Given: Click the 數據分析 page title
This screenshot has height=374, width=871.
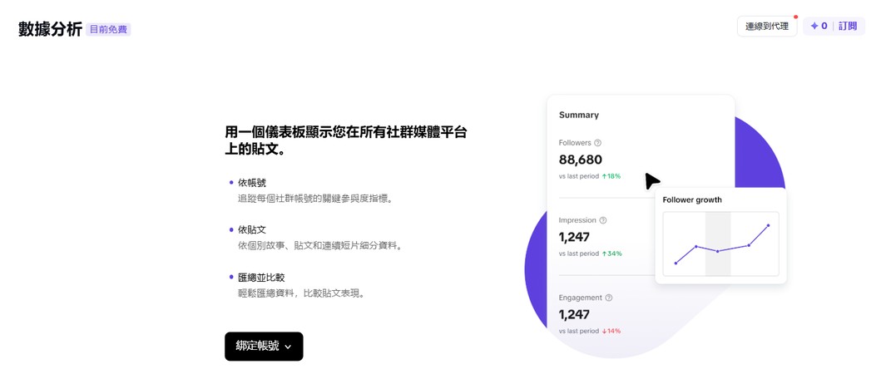Looking at the screenshot, I should [50, 29].
